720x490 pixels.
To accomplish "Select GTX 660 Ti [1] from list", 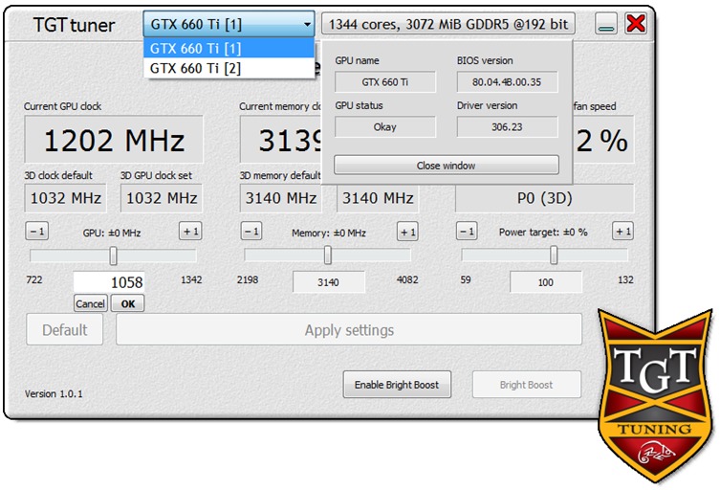I will click(229, 48).
